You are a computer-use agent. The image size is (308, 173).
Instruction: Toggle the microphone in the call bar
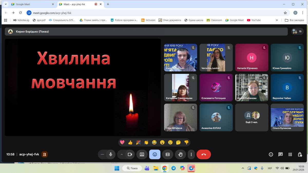pyautogui.click(x=111, y=154)
